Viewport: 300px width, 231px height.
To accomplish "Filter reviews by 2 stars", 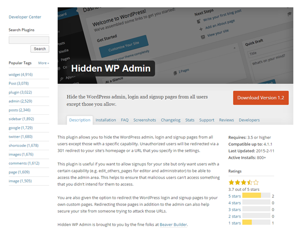I will [234, 216].
